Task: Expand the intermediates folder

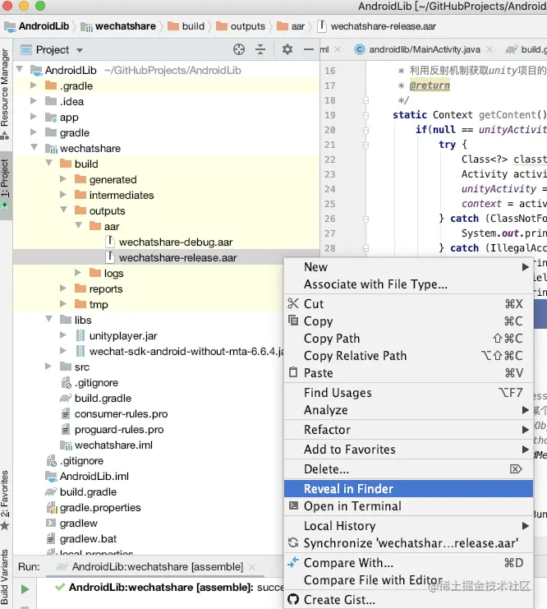Action: [63, 194]
